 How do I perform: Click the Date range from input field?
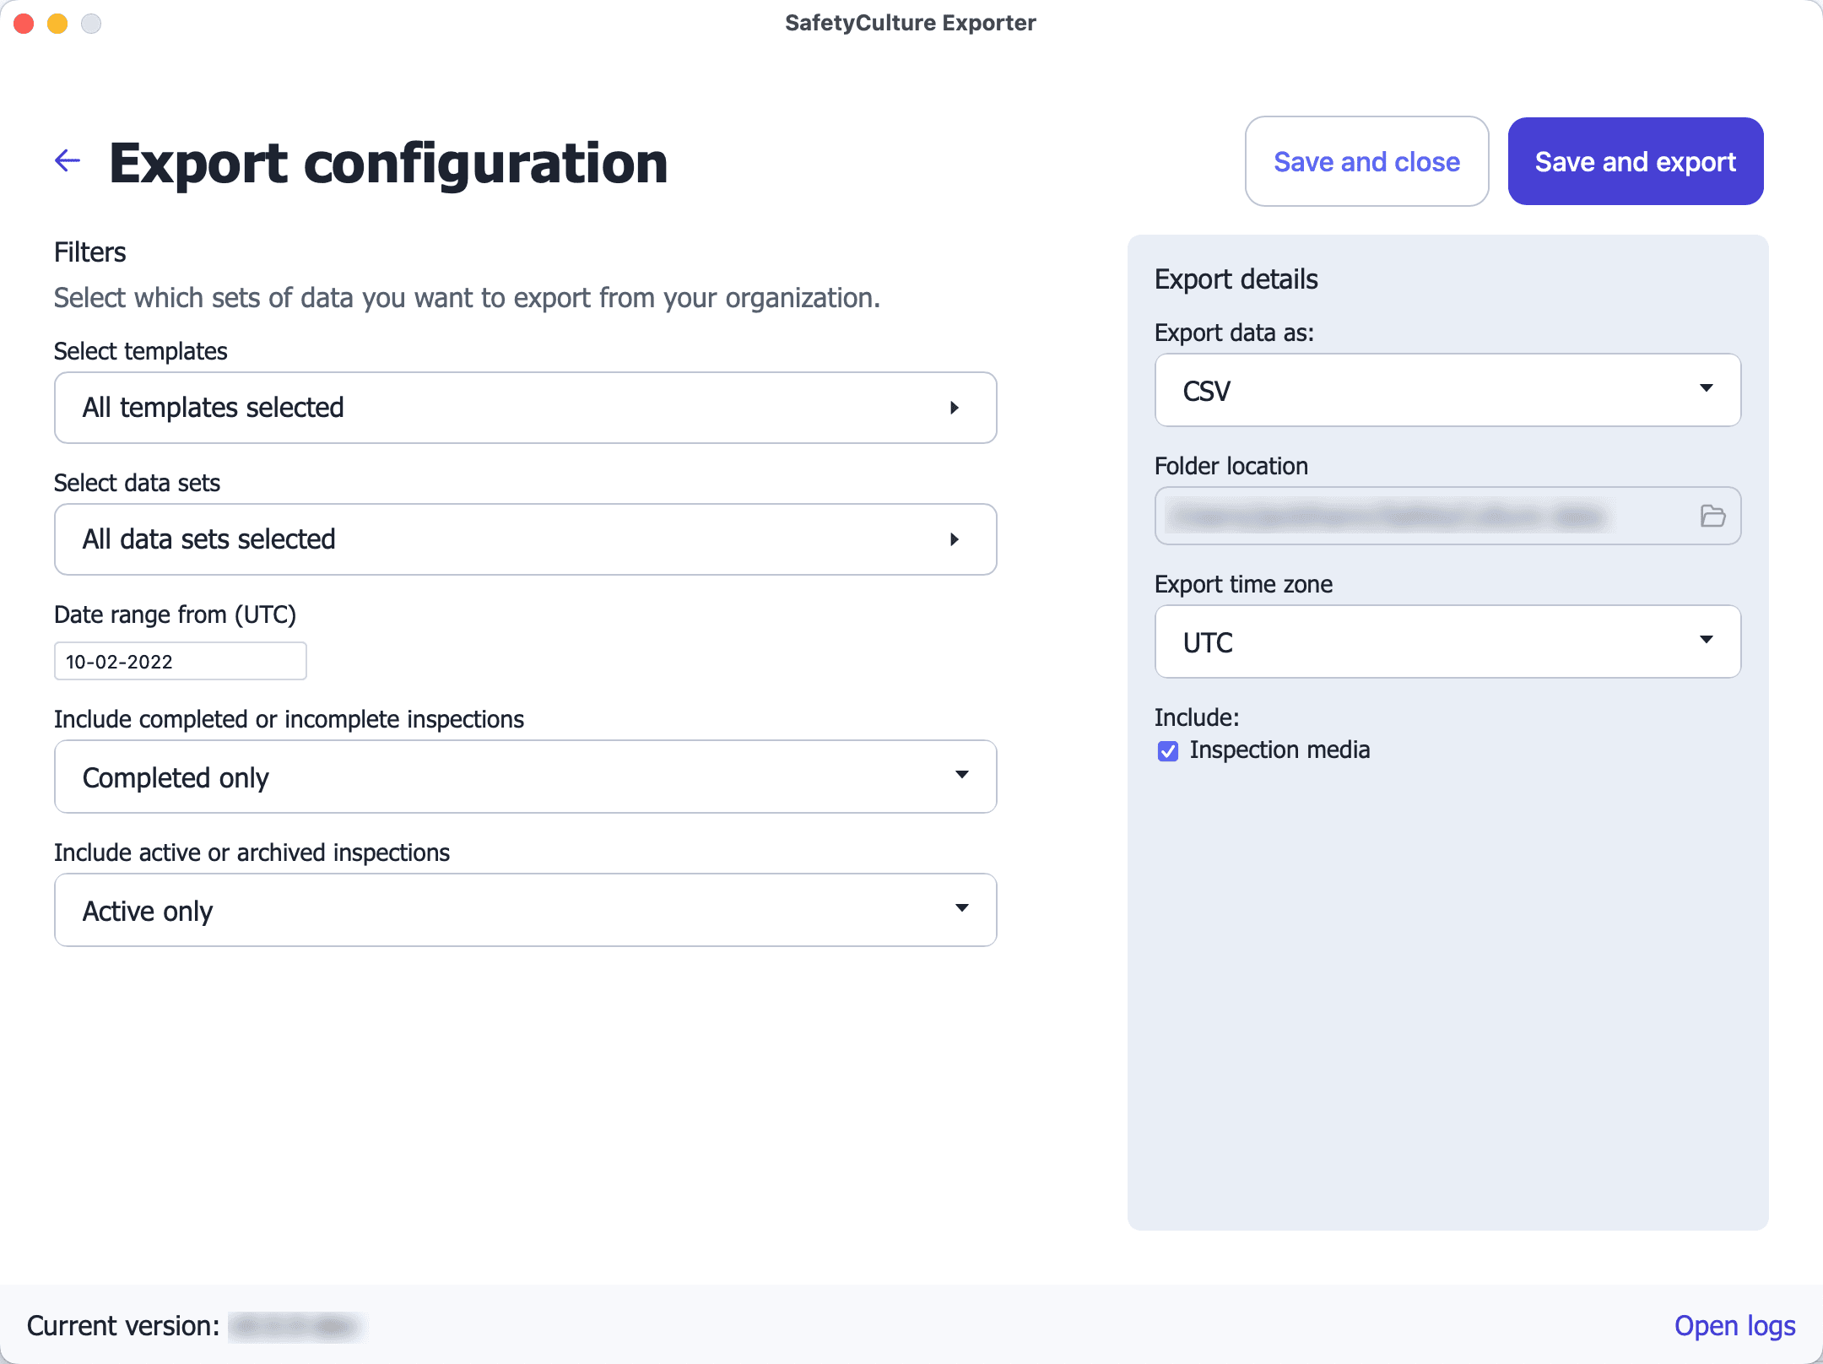pyautogui.click(x=181, y=661)
